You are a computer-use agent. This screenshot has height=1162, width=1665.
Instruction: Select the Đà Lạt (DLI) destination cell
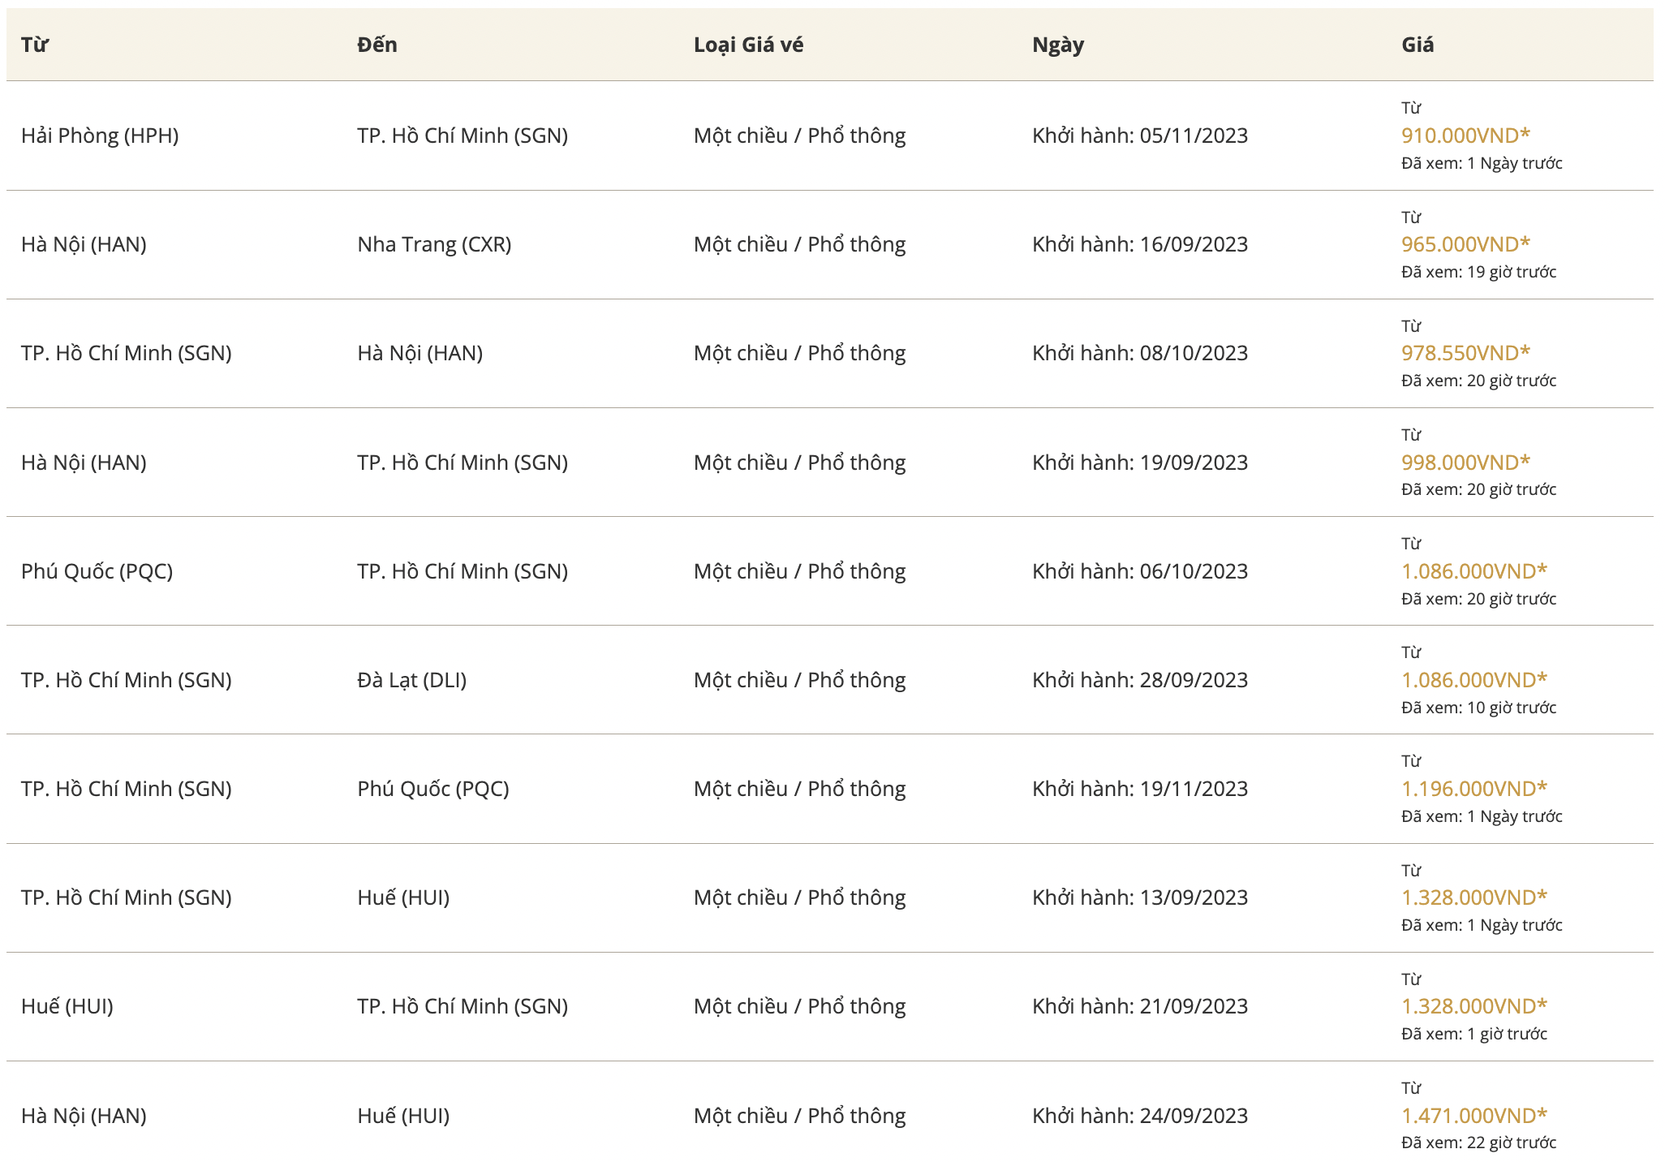click(x=412, y=680)
